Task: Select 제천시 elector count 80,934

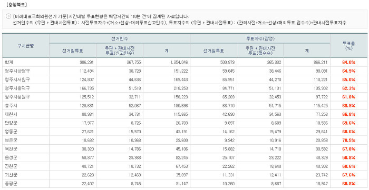Action: coord(88,115)
